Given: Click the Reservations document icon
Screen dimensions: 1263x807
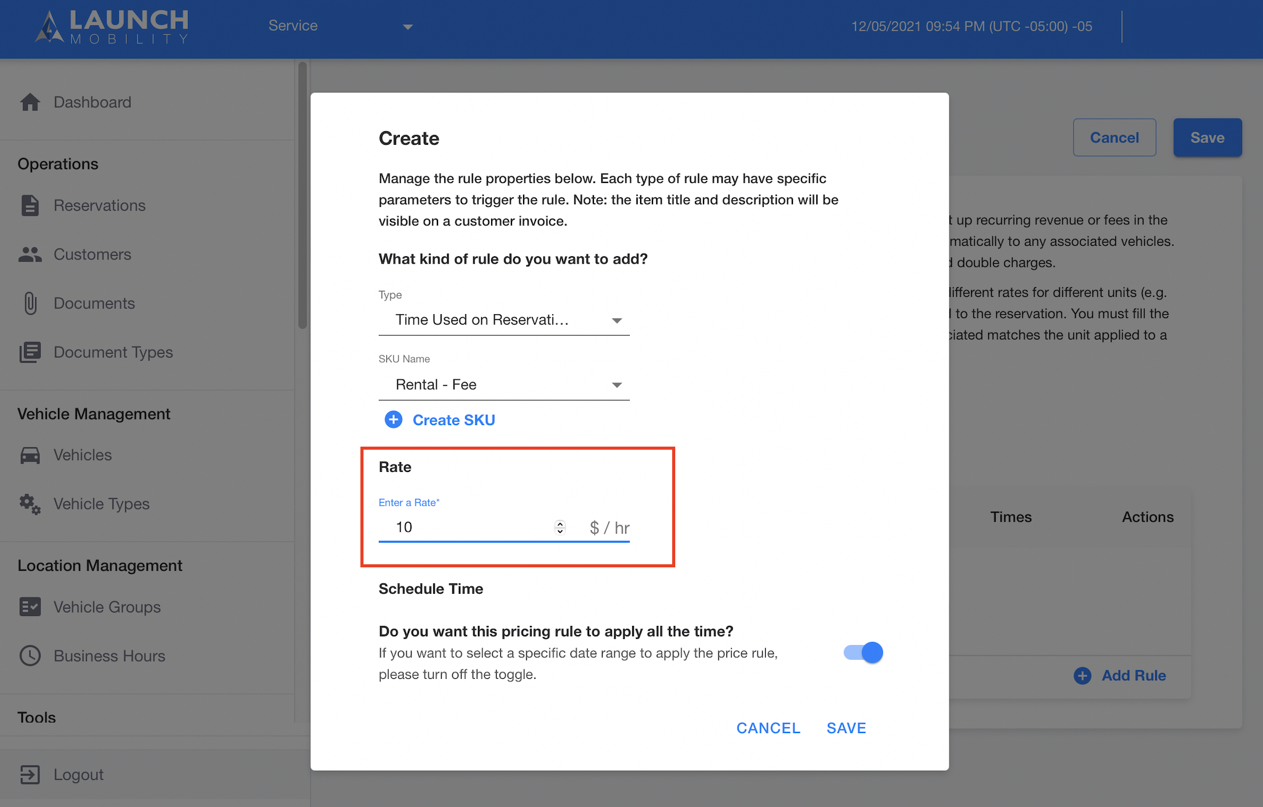Looking at the screenshot, I should [x=30, y=205].
